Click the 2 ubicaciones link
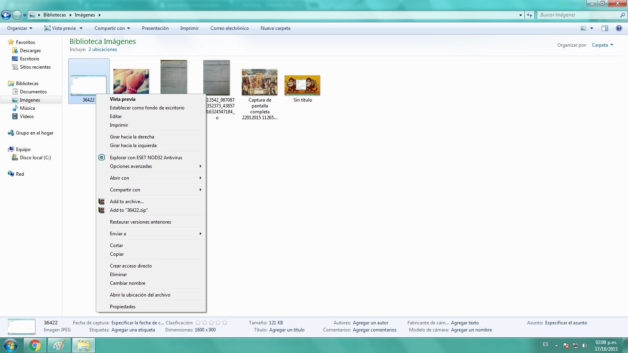The height and width of the screenshot is (353, 628). (102, 49)
